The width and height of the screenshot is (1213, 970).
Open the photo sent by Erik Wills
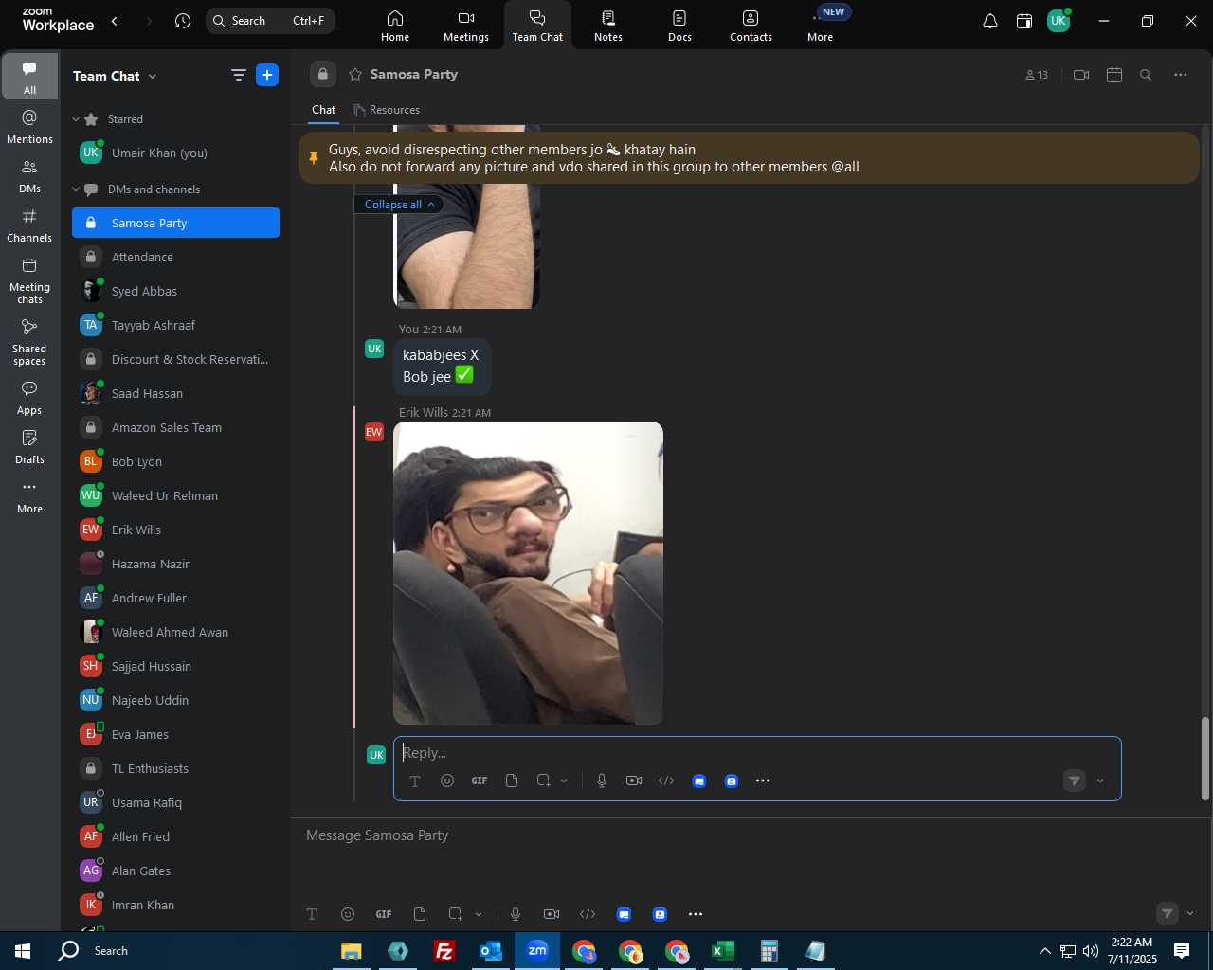tap(528, 573)
